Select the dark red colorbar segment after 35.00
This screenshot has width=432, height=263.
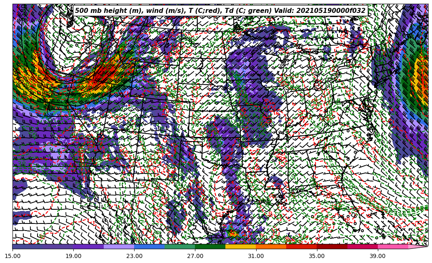pos(332,246)
